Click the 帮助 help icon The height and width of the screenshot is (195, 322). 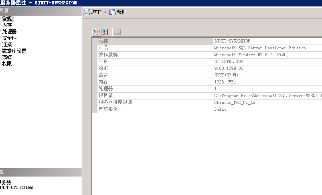[x=112, y=12]
